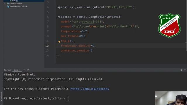Hide the terminal tool window
This screenshot has width=187, height=105.
coord(185,70)
